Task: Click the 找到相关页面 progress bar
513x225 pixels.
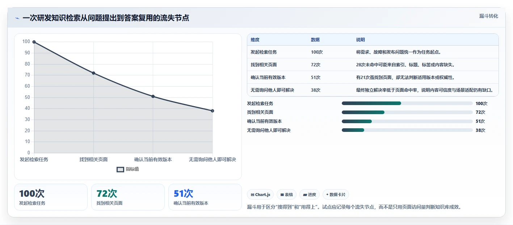Action: pos(407,112)
